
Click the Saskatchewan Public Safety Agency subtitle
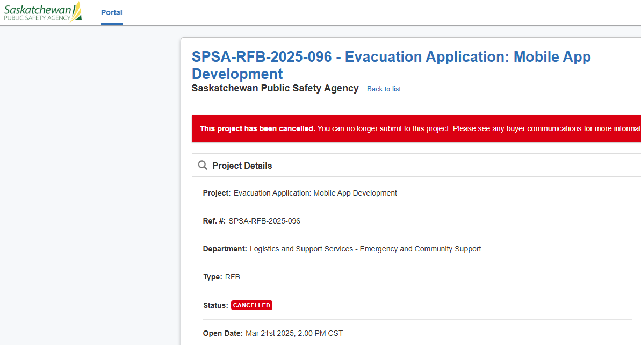(x=275, y=88)
